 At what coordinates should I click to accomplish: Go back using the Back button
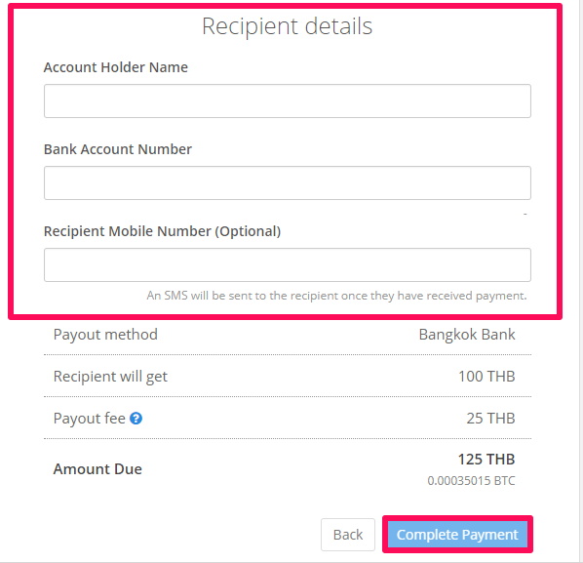348,535
